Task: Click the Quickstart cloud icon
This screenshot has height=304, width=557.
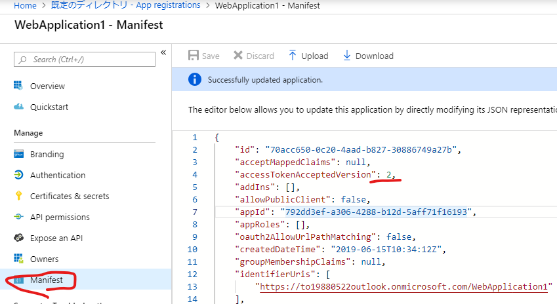Action: coord(18,106)
